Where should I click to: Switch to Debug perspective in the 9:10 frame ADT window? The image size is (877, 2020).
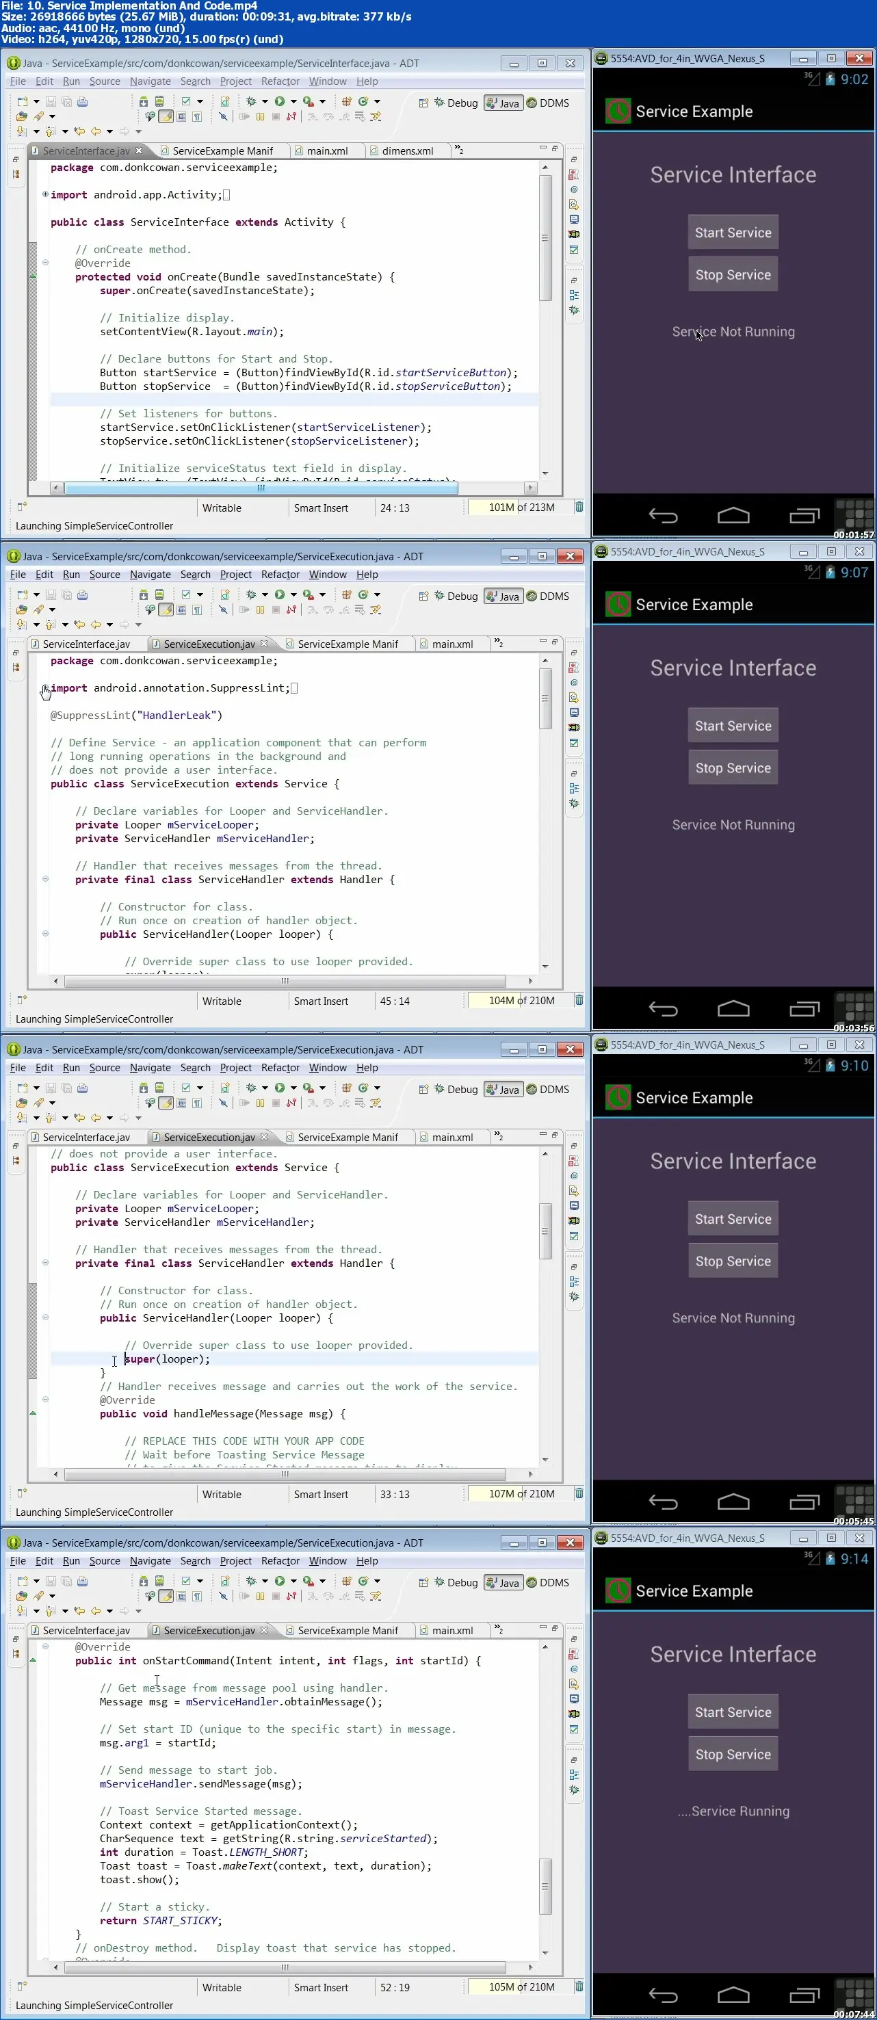[x=456, y=1089]
